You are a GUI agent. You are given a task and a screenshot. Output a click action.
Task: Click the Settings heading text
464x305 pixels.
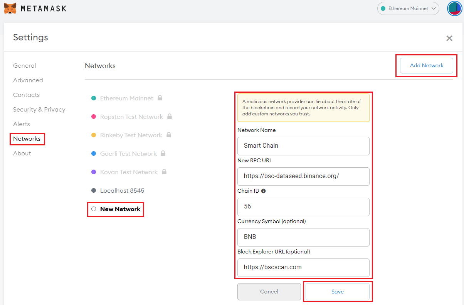[x=30, y=37]
